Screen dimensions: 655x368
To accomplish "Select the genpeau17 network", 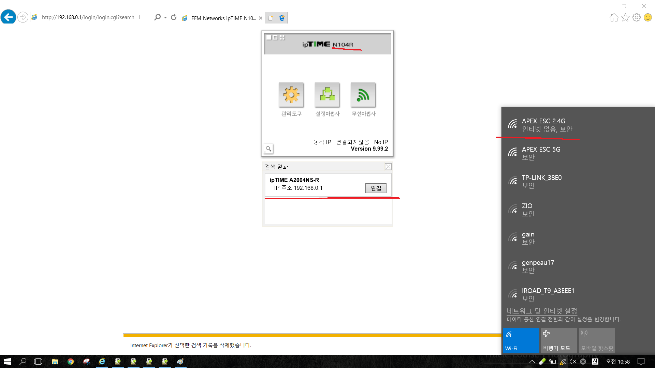I will (578, 266).
